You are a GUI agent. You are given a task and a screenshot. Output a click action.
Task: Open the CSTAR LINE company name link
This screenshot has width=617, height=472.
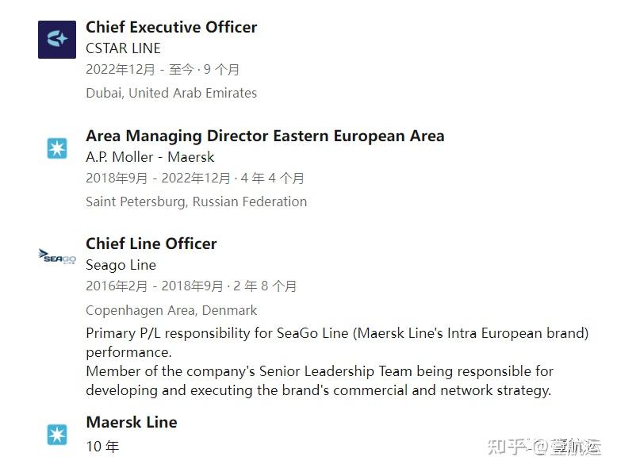point(123,48)
